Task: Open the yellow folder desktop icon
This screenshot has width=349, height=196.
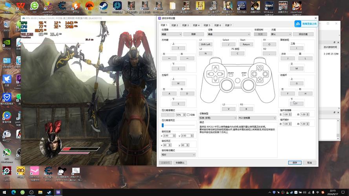Action: pyautogui.click(x=172, y=7)
